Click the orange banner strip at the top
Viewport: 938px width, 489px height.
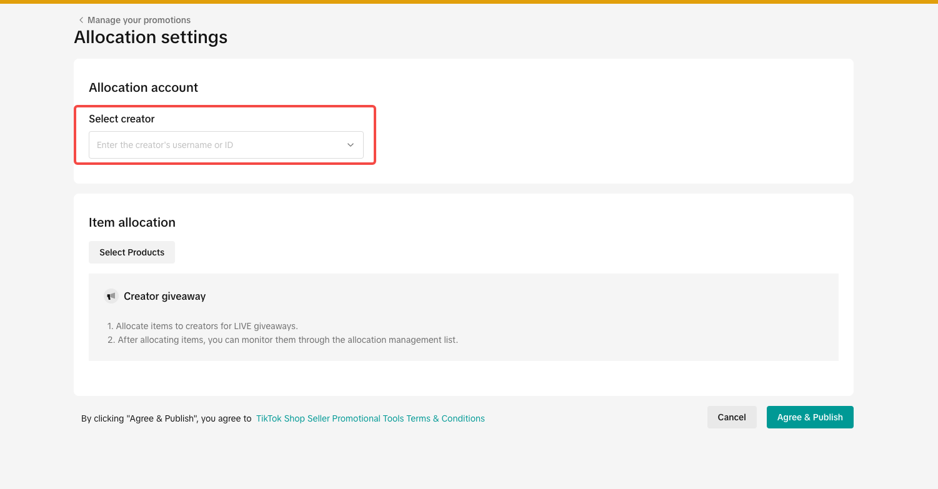(x=469, y=2)
